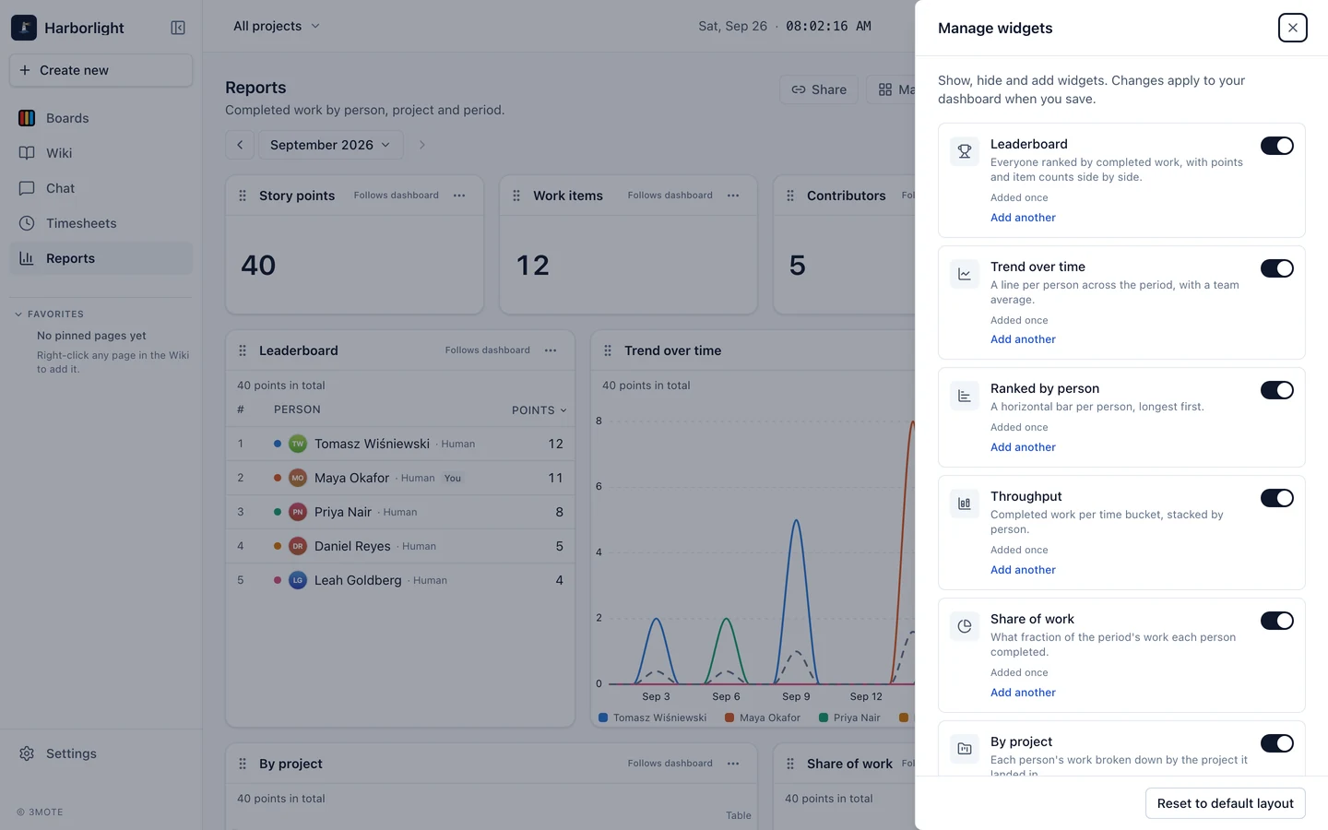
Task: Click the Tomasz Wiśniewski blue legend swatch
Action: pyautogui.click(x=603, y=717)
